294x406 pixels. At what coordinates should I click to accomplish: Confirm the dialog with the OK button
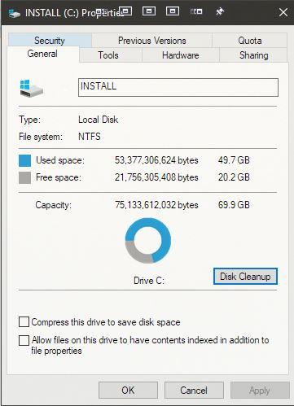(x=128, y=390)
